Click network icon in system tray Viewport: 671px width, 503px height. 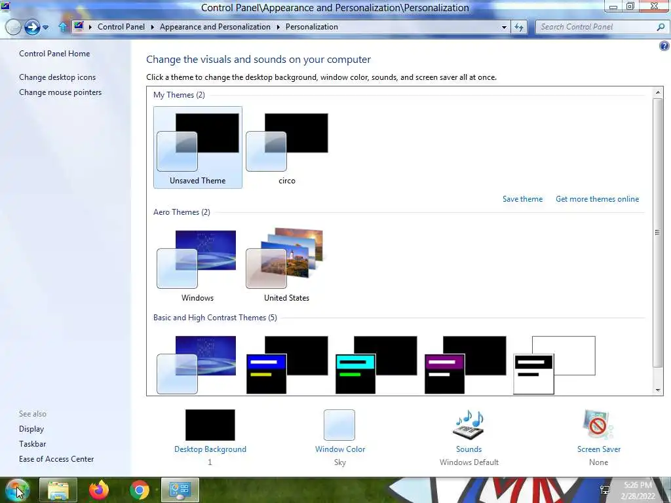[x=605, y=490]
